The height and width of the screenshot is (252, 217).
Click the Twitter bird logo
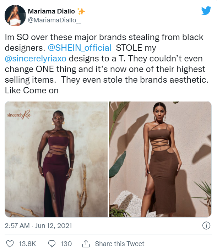[206, 11]
